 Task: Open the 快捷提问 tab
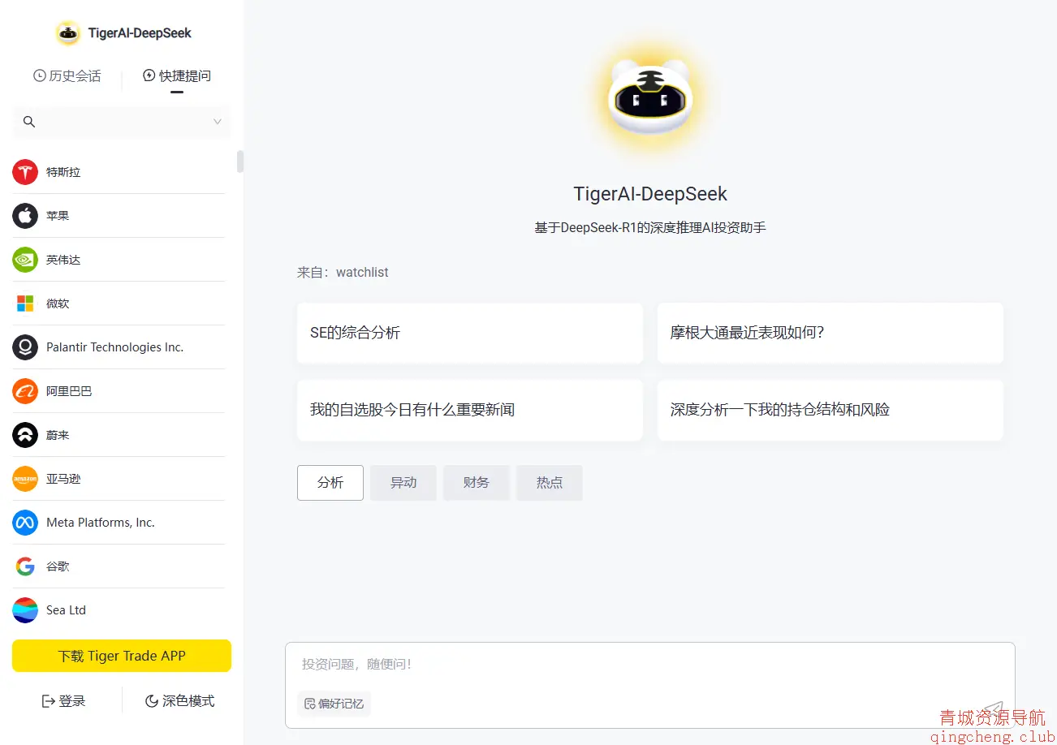pos(177,76)
